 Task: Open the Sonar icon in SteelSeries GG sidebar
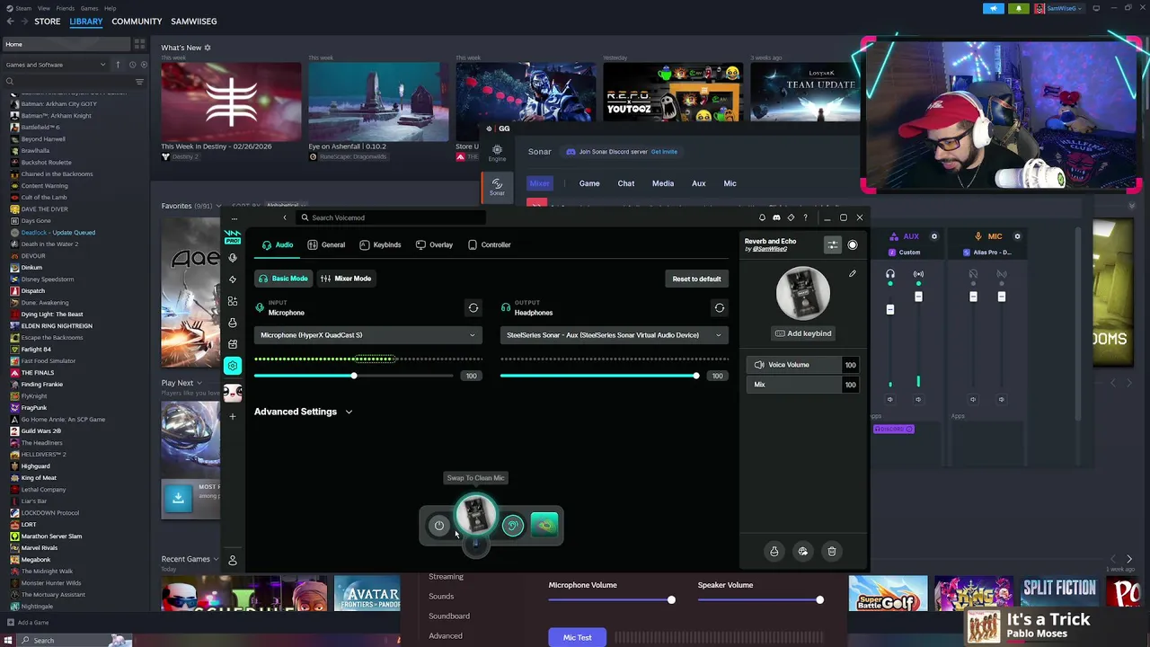[497, 187]
